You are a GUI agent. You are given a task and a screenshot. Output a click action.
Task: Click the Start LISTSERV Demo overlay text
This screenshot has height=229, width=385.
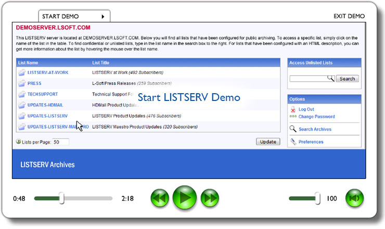click(189, 97)
